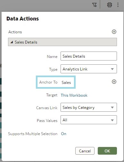Screen dimensions: 124x162
Task: Click the filter icon in the top toolbar
Action: tap(95, 5)
